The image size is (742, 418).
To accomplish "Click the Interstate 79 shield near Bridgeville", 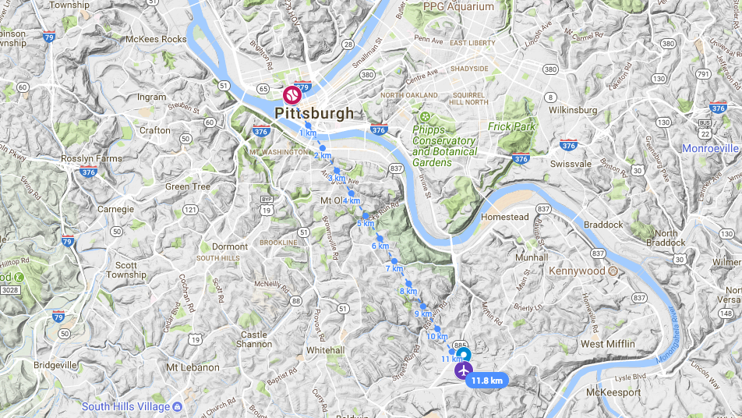I will click(x=58, y=317).
